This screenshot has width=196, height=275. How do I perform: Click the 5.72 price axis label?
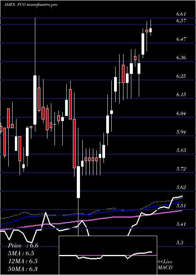pos(181,169)
